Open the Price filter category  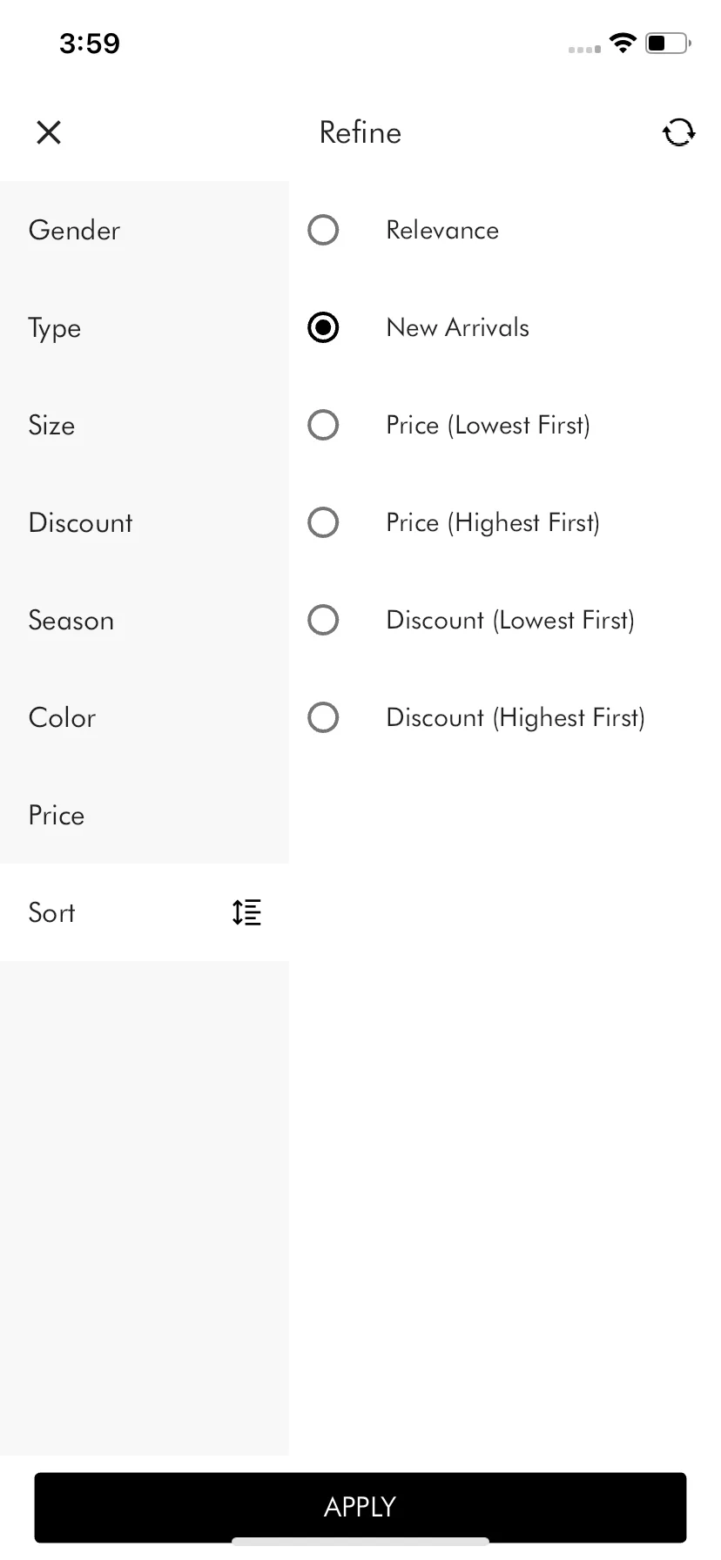145,815
